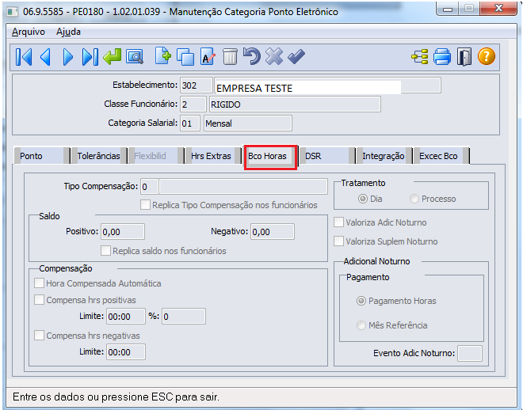
Task: Click the Classe Funcionário code field
Action: click(x=193, y=104)
